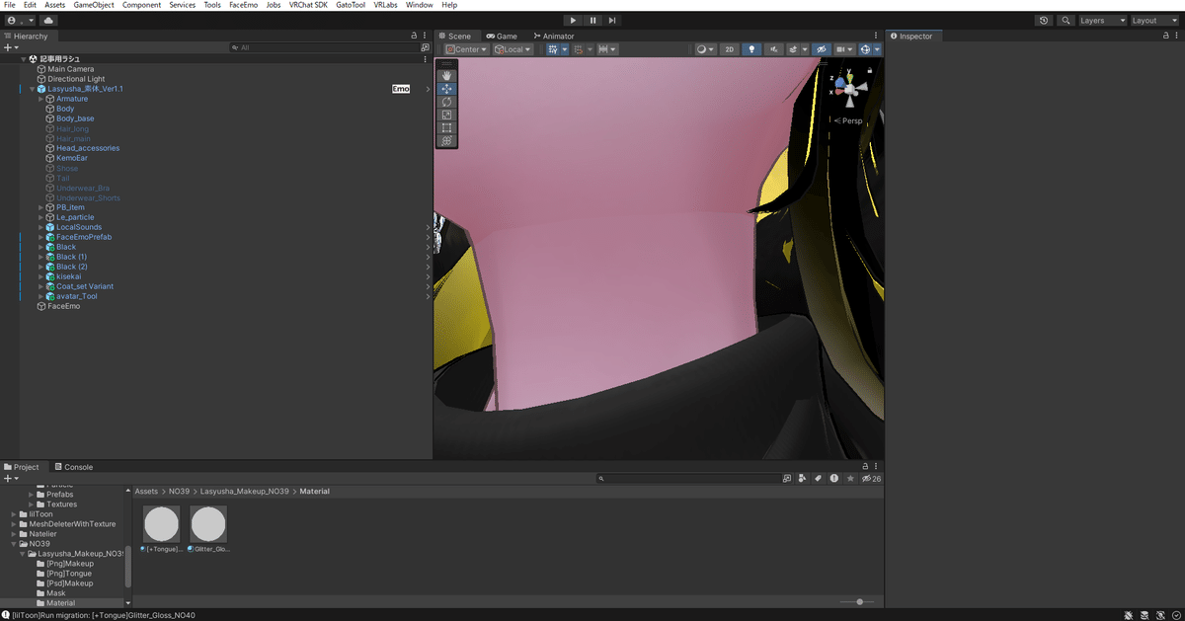This screenshot has height=621, width=1185.
Task: Lock the Project panel
Action: click(866, 467)
